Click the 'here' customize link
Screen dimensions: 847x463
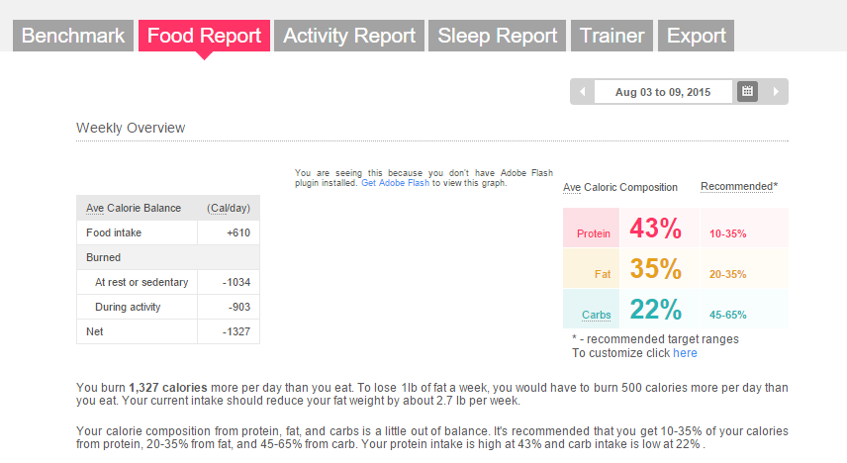click(685, 353)
